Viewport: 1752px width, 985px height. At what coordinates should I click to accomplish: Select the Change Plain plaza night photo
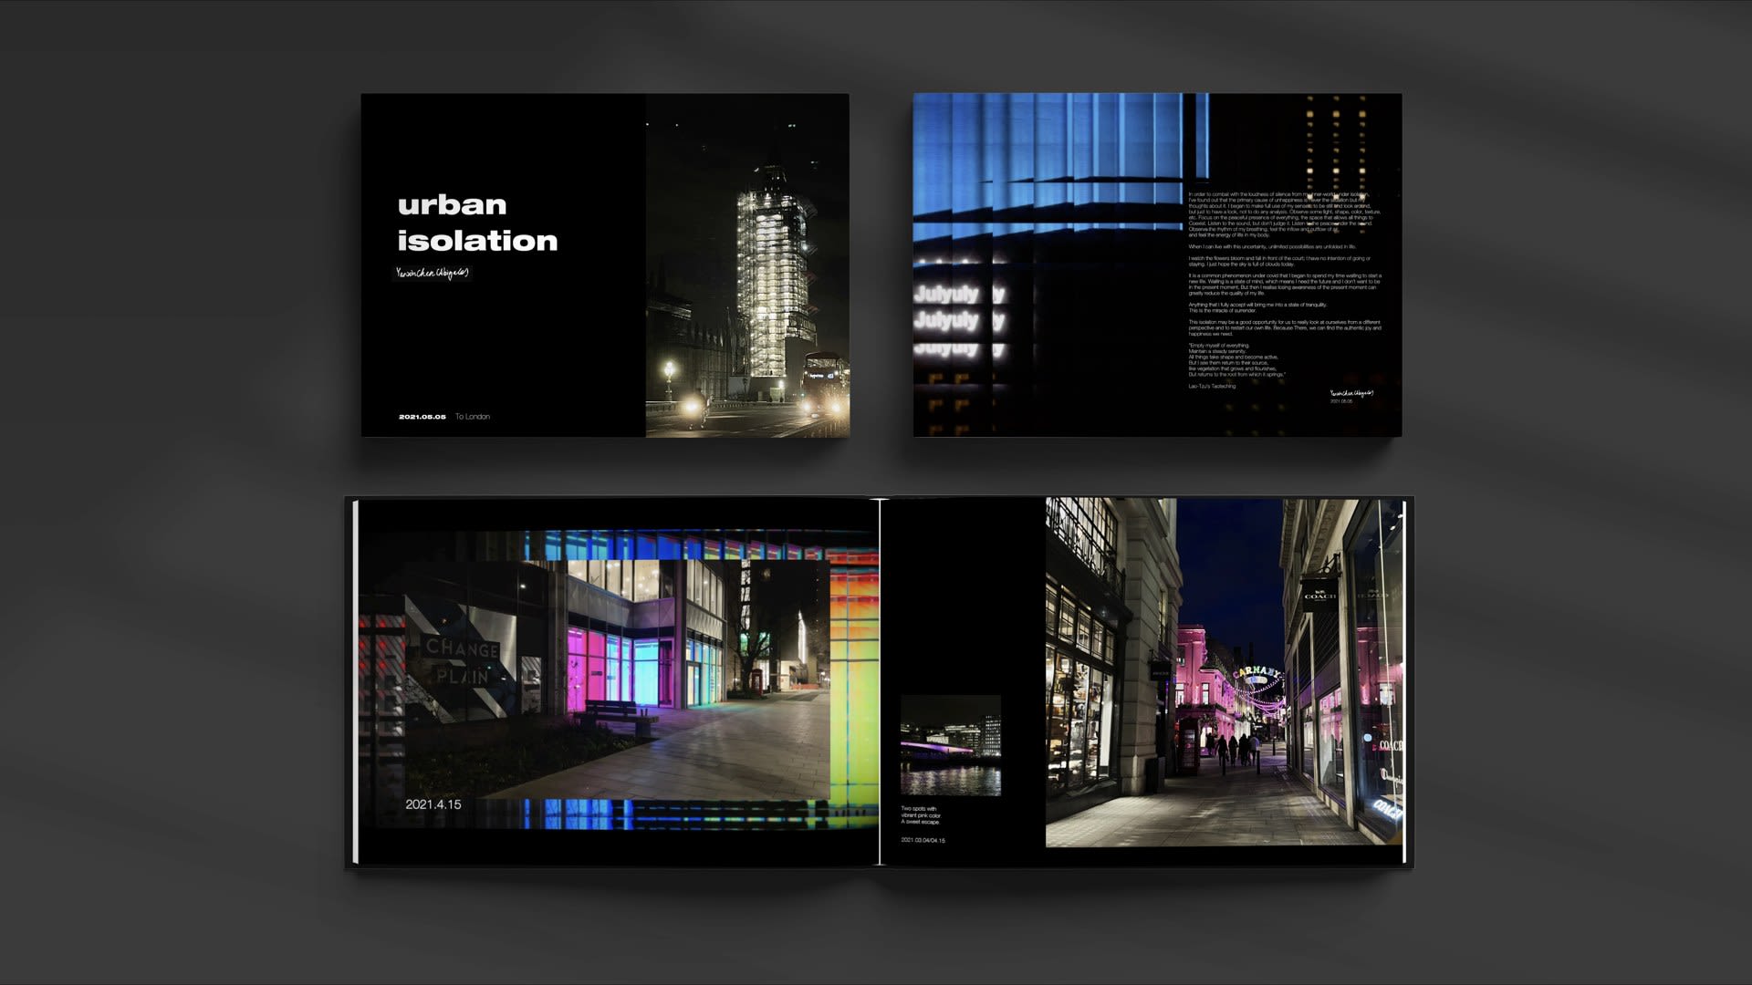point(618,680)
